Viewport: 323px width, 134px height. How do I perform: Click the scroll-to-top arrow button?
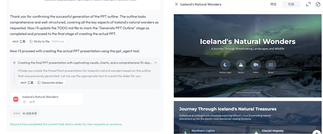(317, 133)
